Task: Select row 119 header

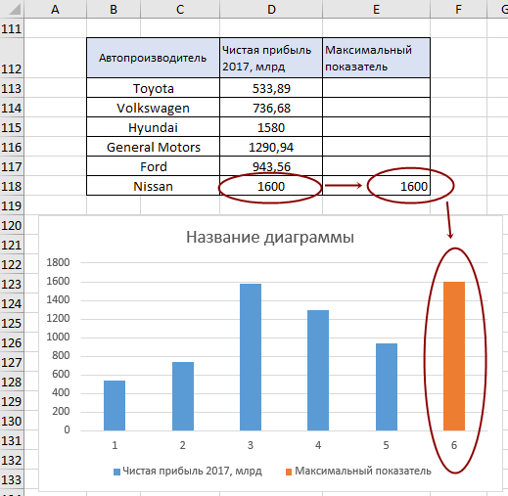Action: (12, 205)
